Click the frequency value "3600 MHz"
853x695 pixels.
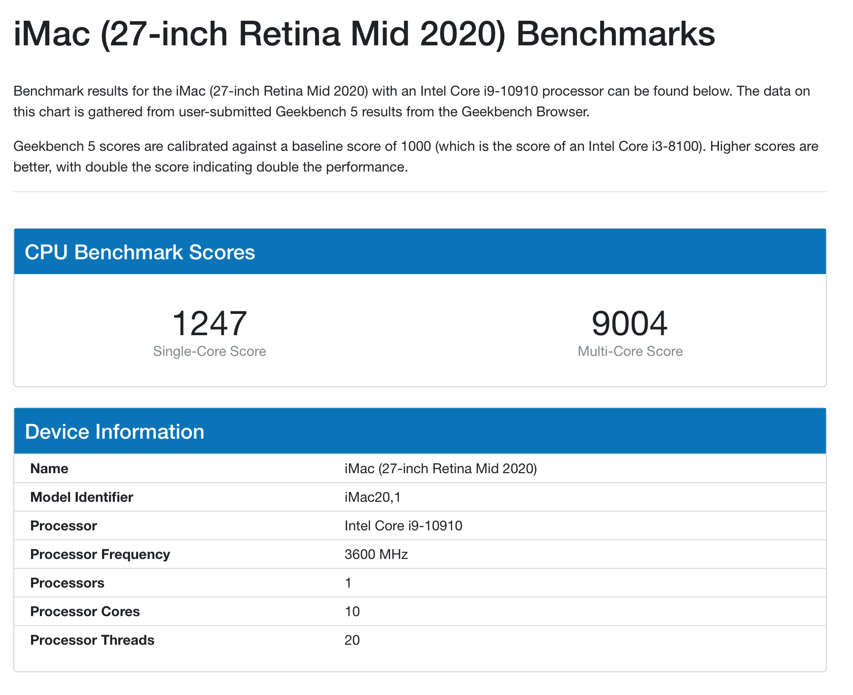click(x=376, y=554)
